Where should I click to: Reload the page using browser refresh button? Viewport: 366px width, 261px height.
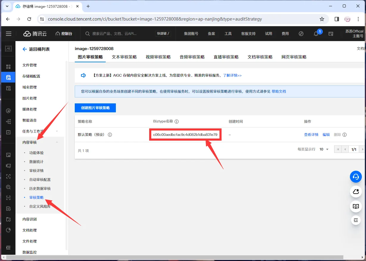click(x=29, y=19)
